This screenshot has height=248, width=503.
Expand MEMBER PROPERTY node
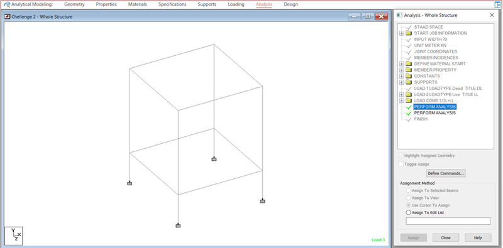click(401, 70)
